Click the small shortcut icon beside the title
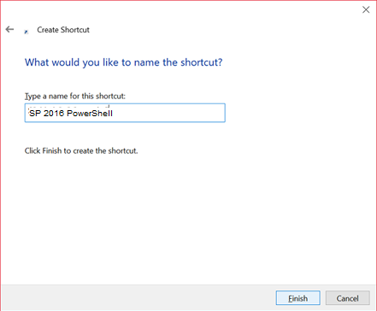Image resolution: width=377 pixels, height=311 pixels. pos(27,32)
